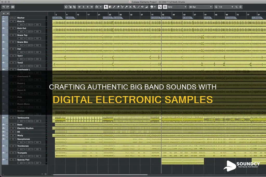The image size is (266, 177).
Task: Select the Play speaker tool
Action: click(x=143, y=7)
